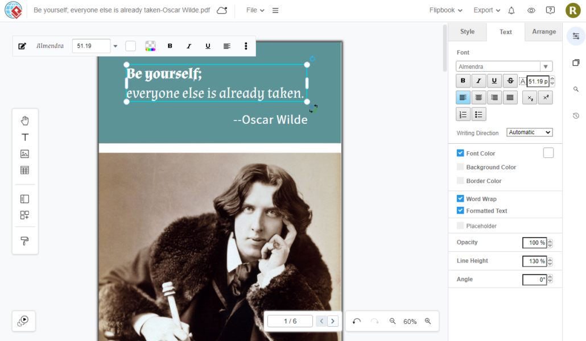Open the Writing Direction dropdown
The width and height of the screenshot is (586, 341).
[529, 132]
